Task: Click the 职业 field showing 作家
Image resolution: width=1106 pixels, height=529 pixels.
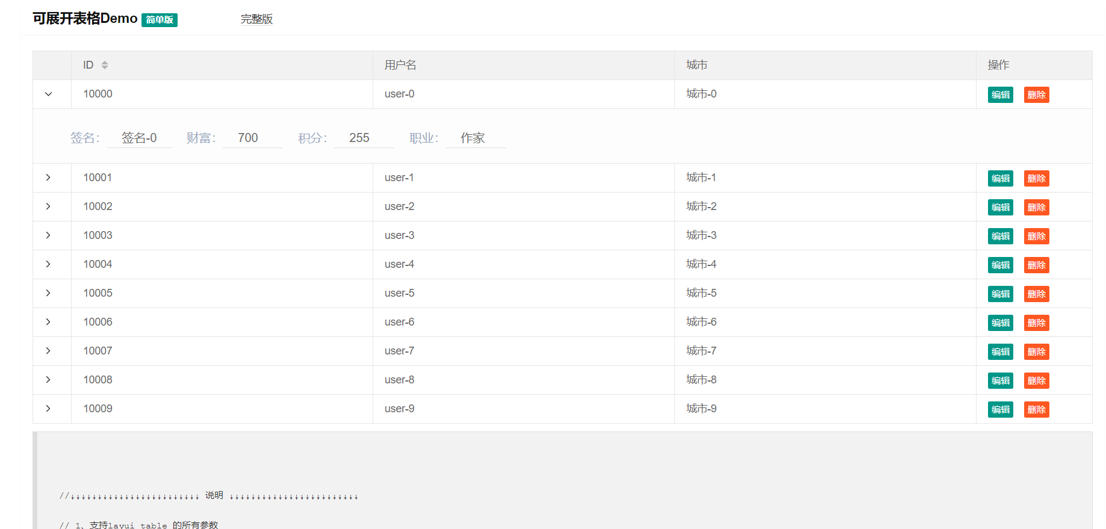Action: 475,138
